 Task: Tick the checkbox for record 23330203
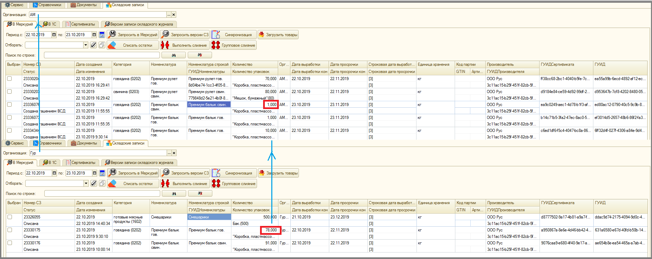click(10, 92)
